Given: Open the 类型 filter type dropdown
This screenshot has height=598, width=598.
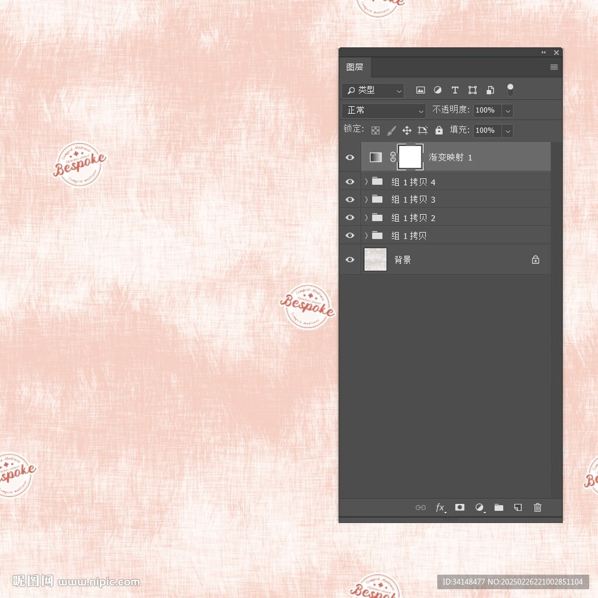Looking at the screenshot, I should click(373, 91).
